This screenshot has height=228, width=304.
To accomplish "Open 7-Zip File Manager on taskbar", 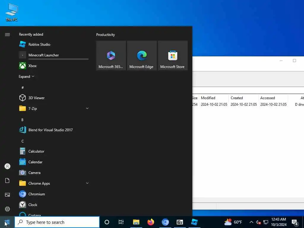I will 180,222.
